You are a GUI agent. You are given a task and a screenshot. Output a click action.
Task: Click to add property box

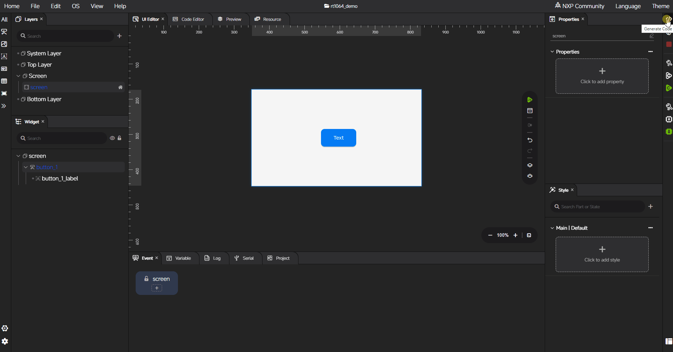click(602, 76)
